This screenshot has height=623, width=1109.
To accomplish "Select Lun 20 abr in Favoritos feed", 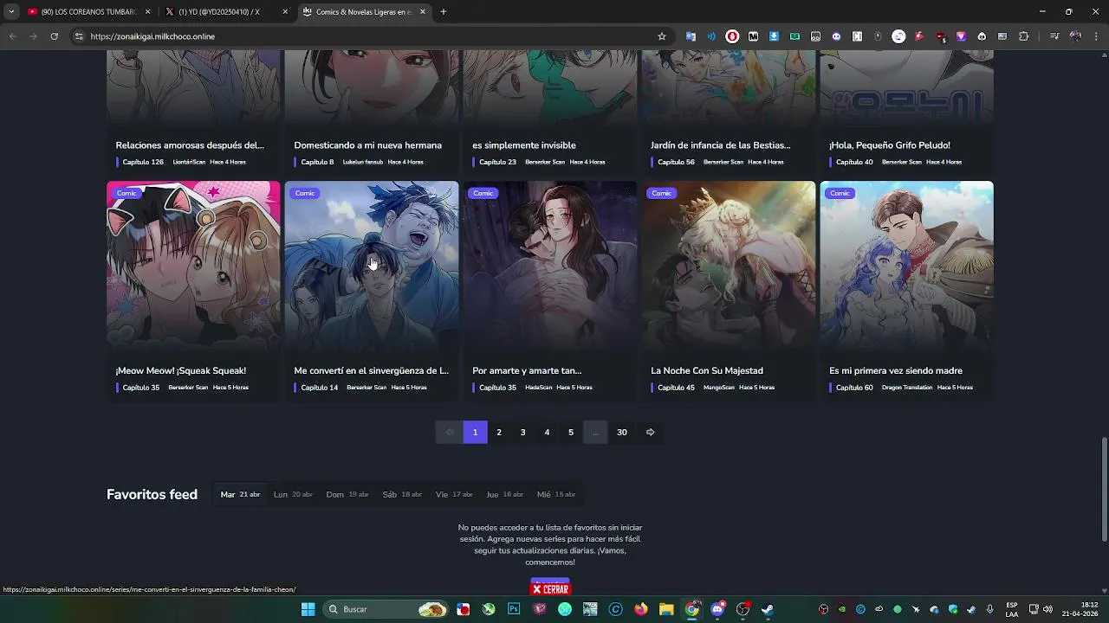I will pyautogui.click(x=293, y=494).
